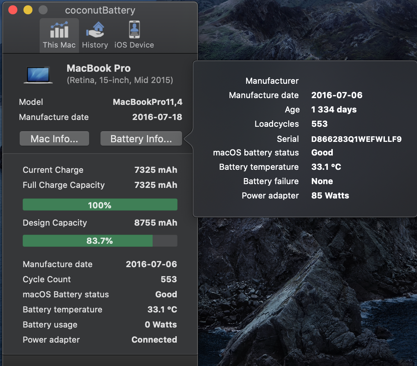
Task: Click the gray zoom window button
Action: [x=43, y=10]
